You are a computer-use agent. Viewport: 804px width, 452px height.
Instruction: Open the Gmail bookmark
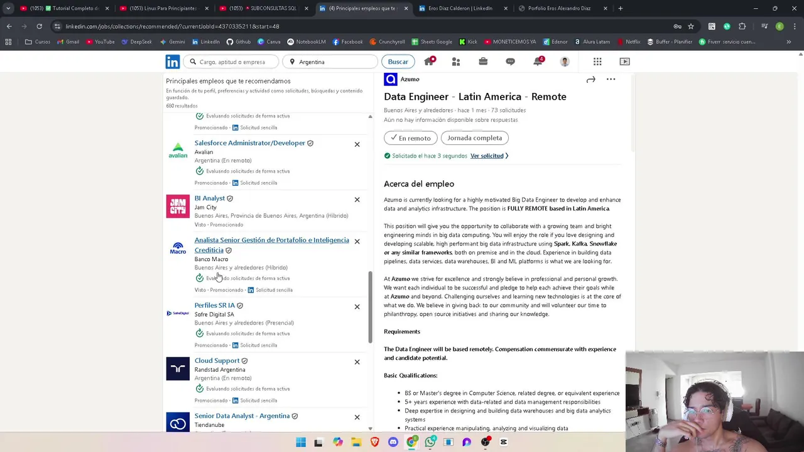tap(68, 42)
